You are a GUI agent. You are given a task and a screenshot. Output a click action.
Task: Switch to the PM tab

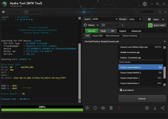pyautogui.click(x=113, y=31)
